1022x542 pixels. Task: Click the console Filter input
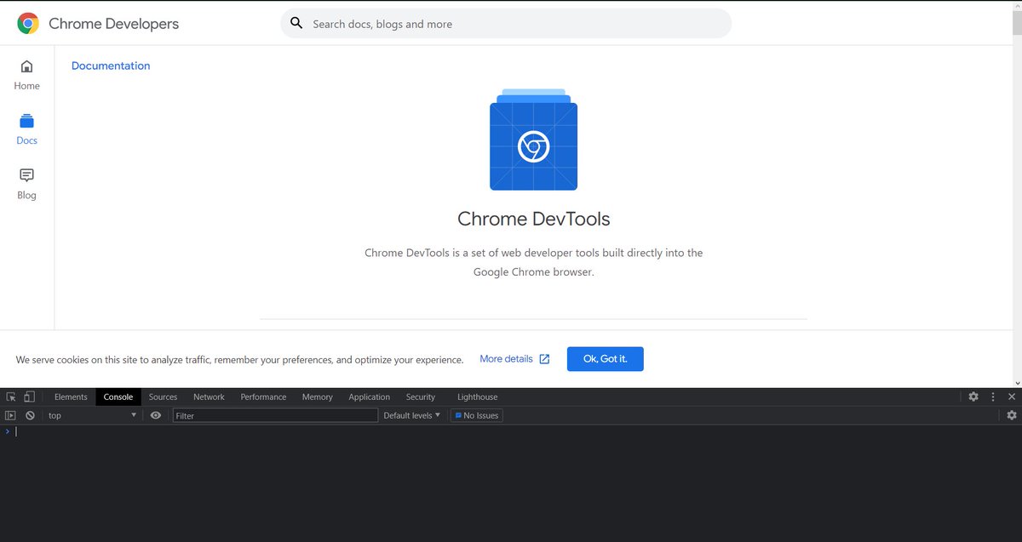click(x=275, y=415)
